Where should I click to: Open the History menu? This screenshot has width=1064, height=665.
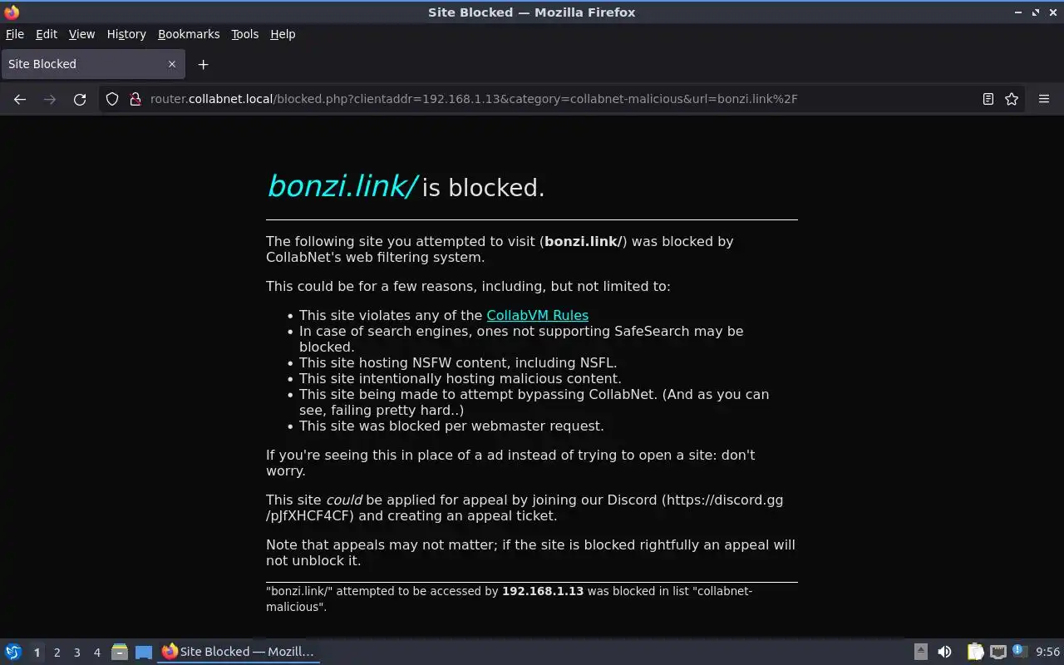(x=126, y=34)
